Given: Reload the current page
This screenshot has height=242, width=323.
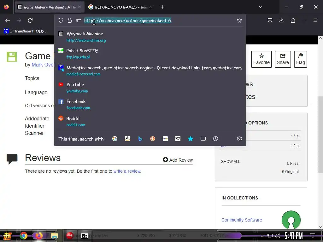Looking at the screenshot, I should coord(30,20).
